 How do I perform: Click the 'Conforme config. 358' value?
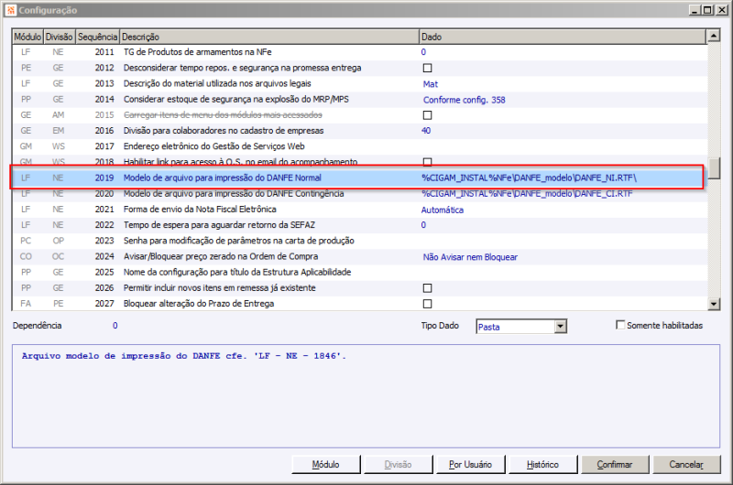point(464,100)
